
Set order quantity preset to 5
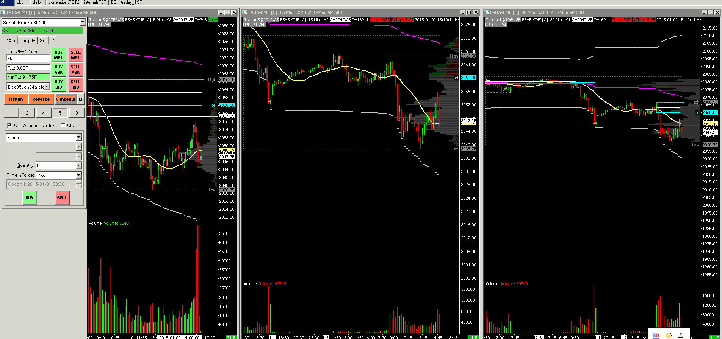[60, 113]
